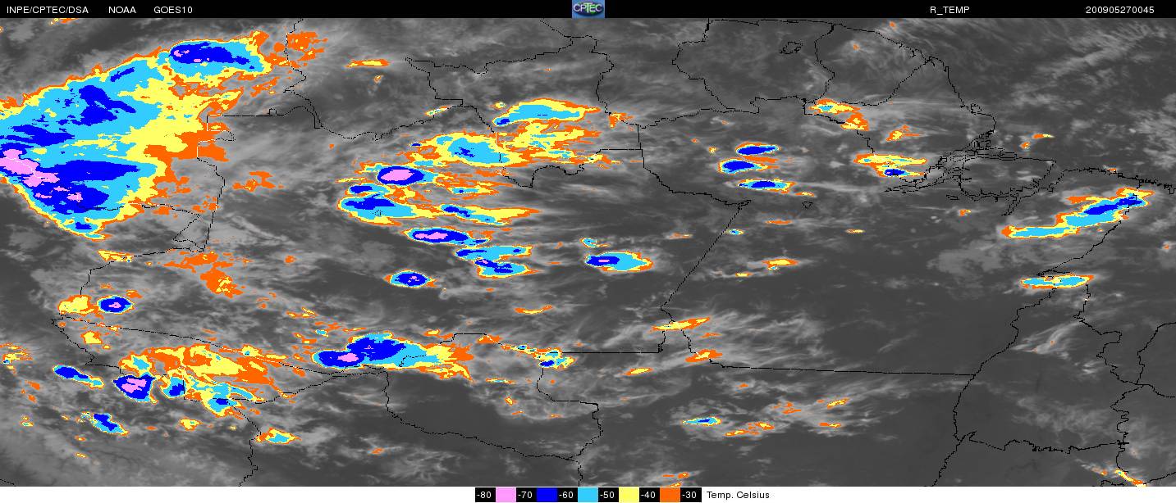Click the -80 legend value

(x=484, y=495)
